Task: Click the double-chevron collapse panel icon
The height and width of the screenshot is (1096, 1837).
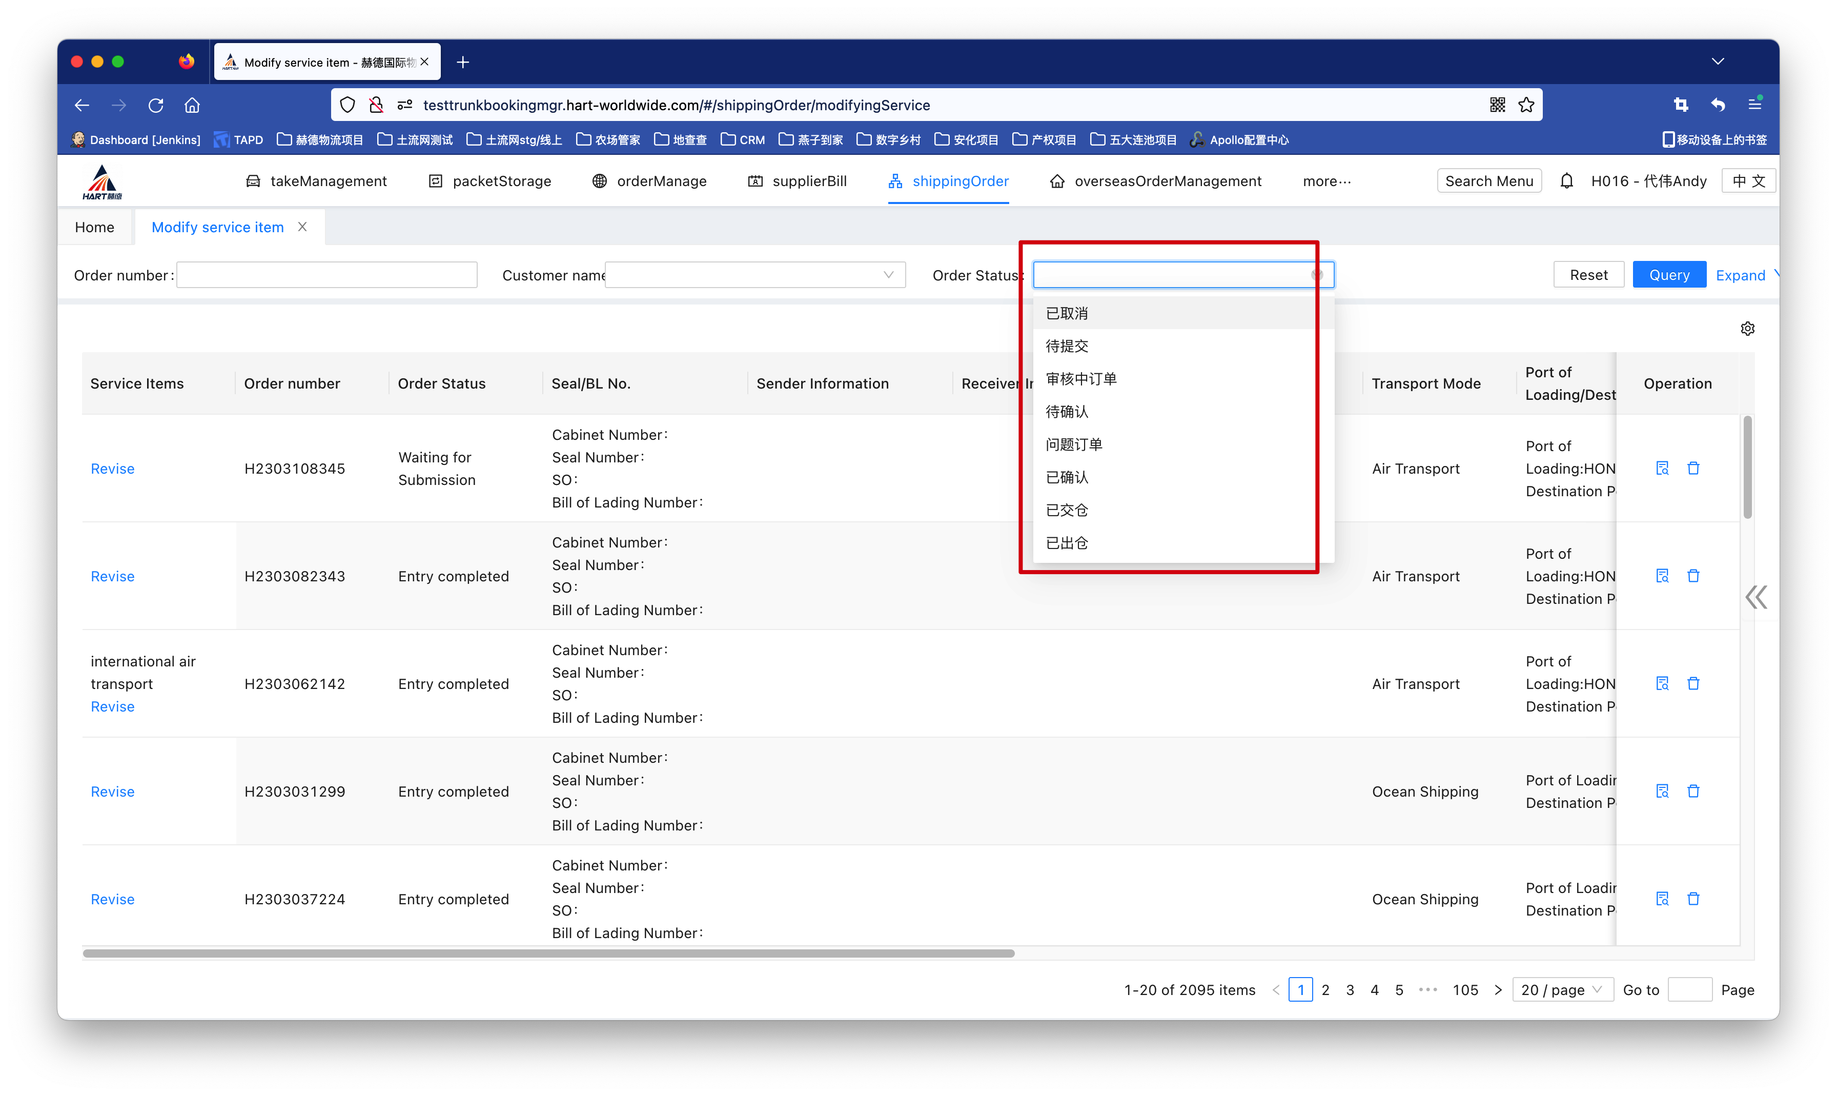Action: click(1756, 597)
